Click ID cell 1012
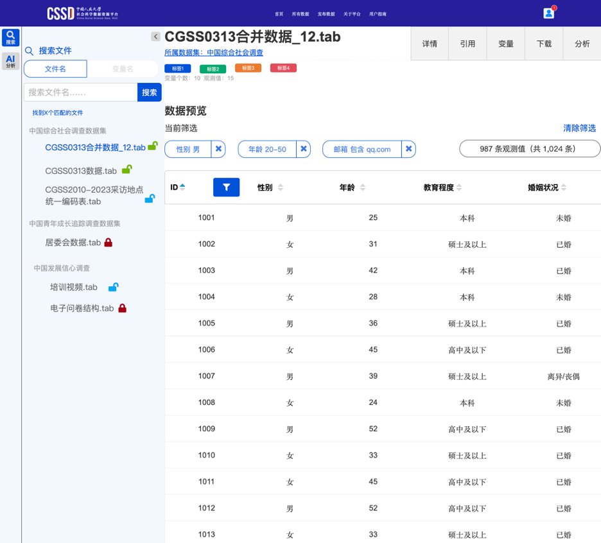This screenshot has width=601, height=543. pyautogui.click(x=206, y=508)
